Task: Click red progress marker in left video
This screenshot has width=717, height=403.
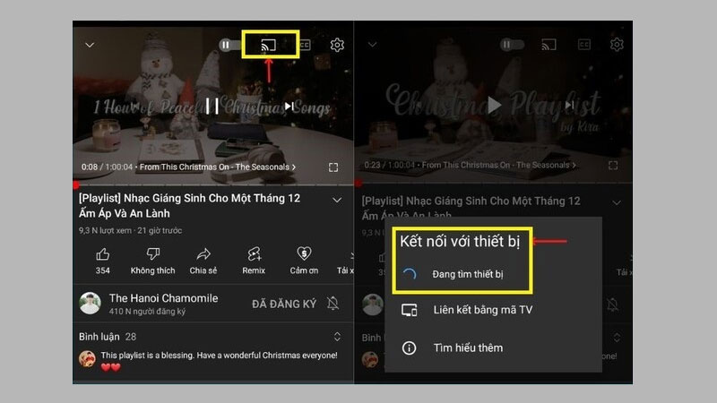Action: click(76, 184)
